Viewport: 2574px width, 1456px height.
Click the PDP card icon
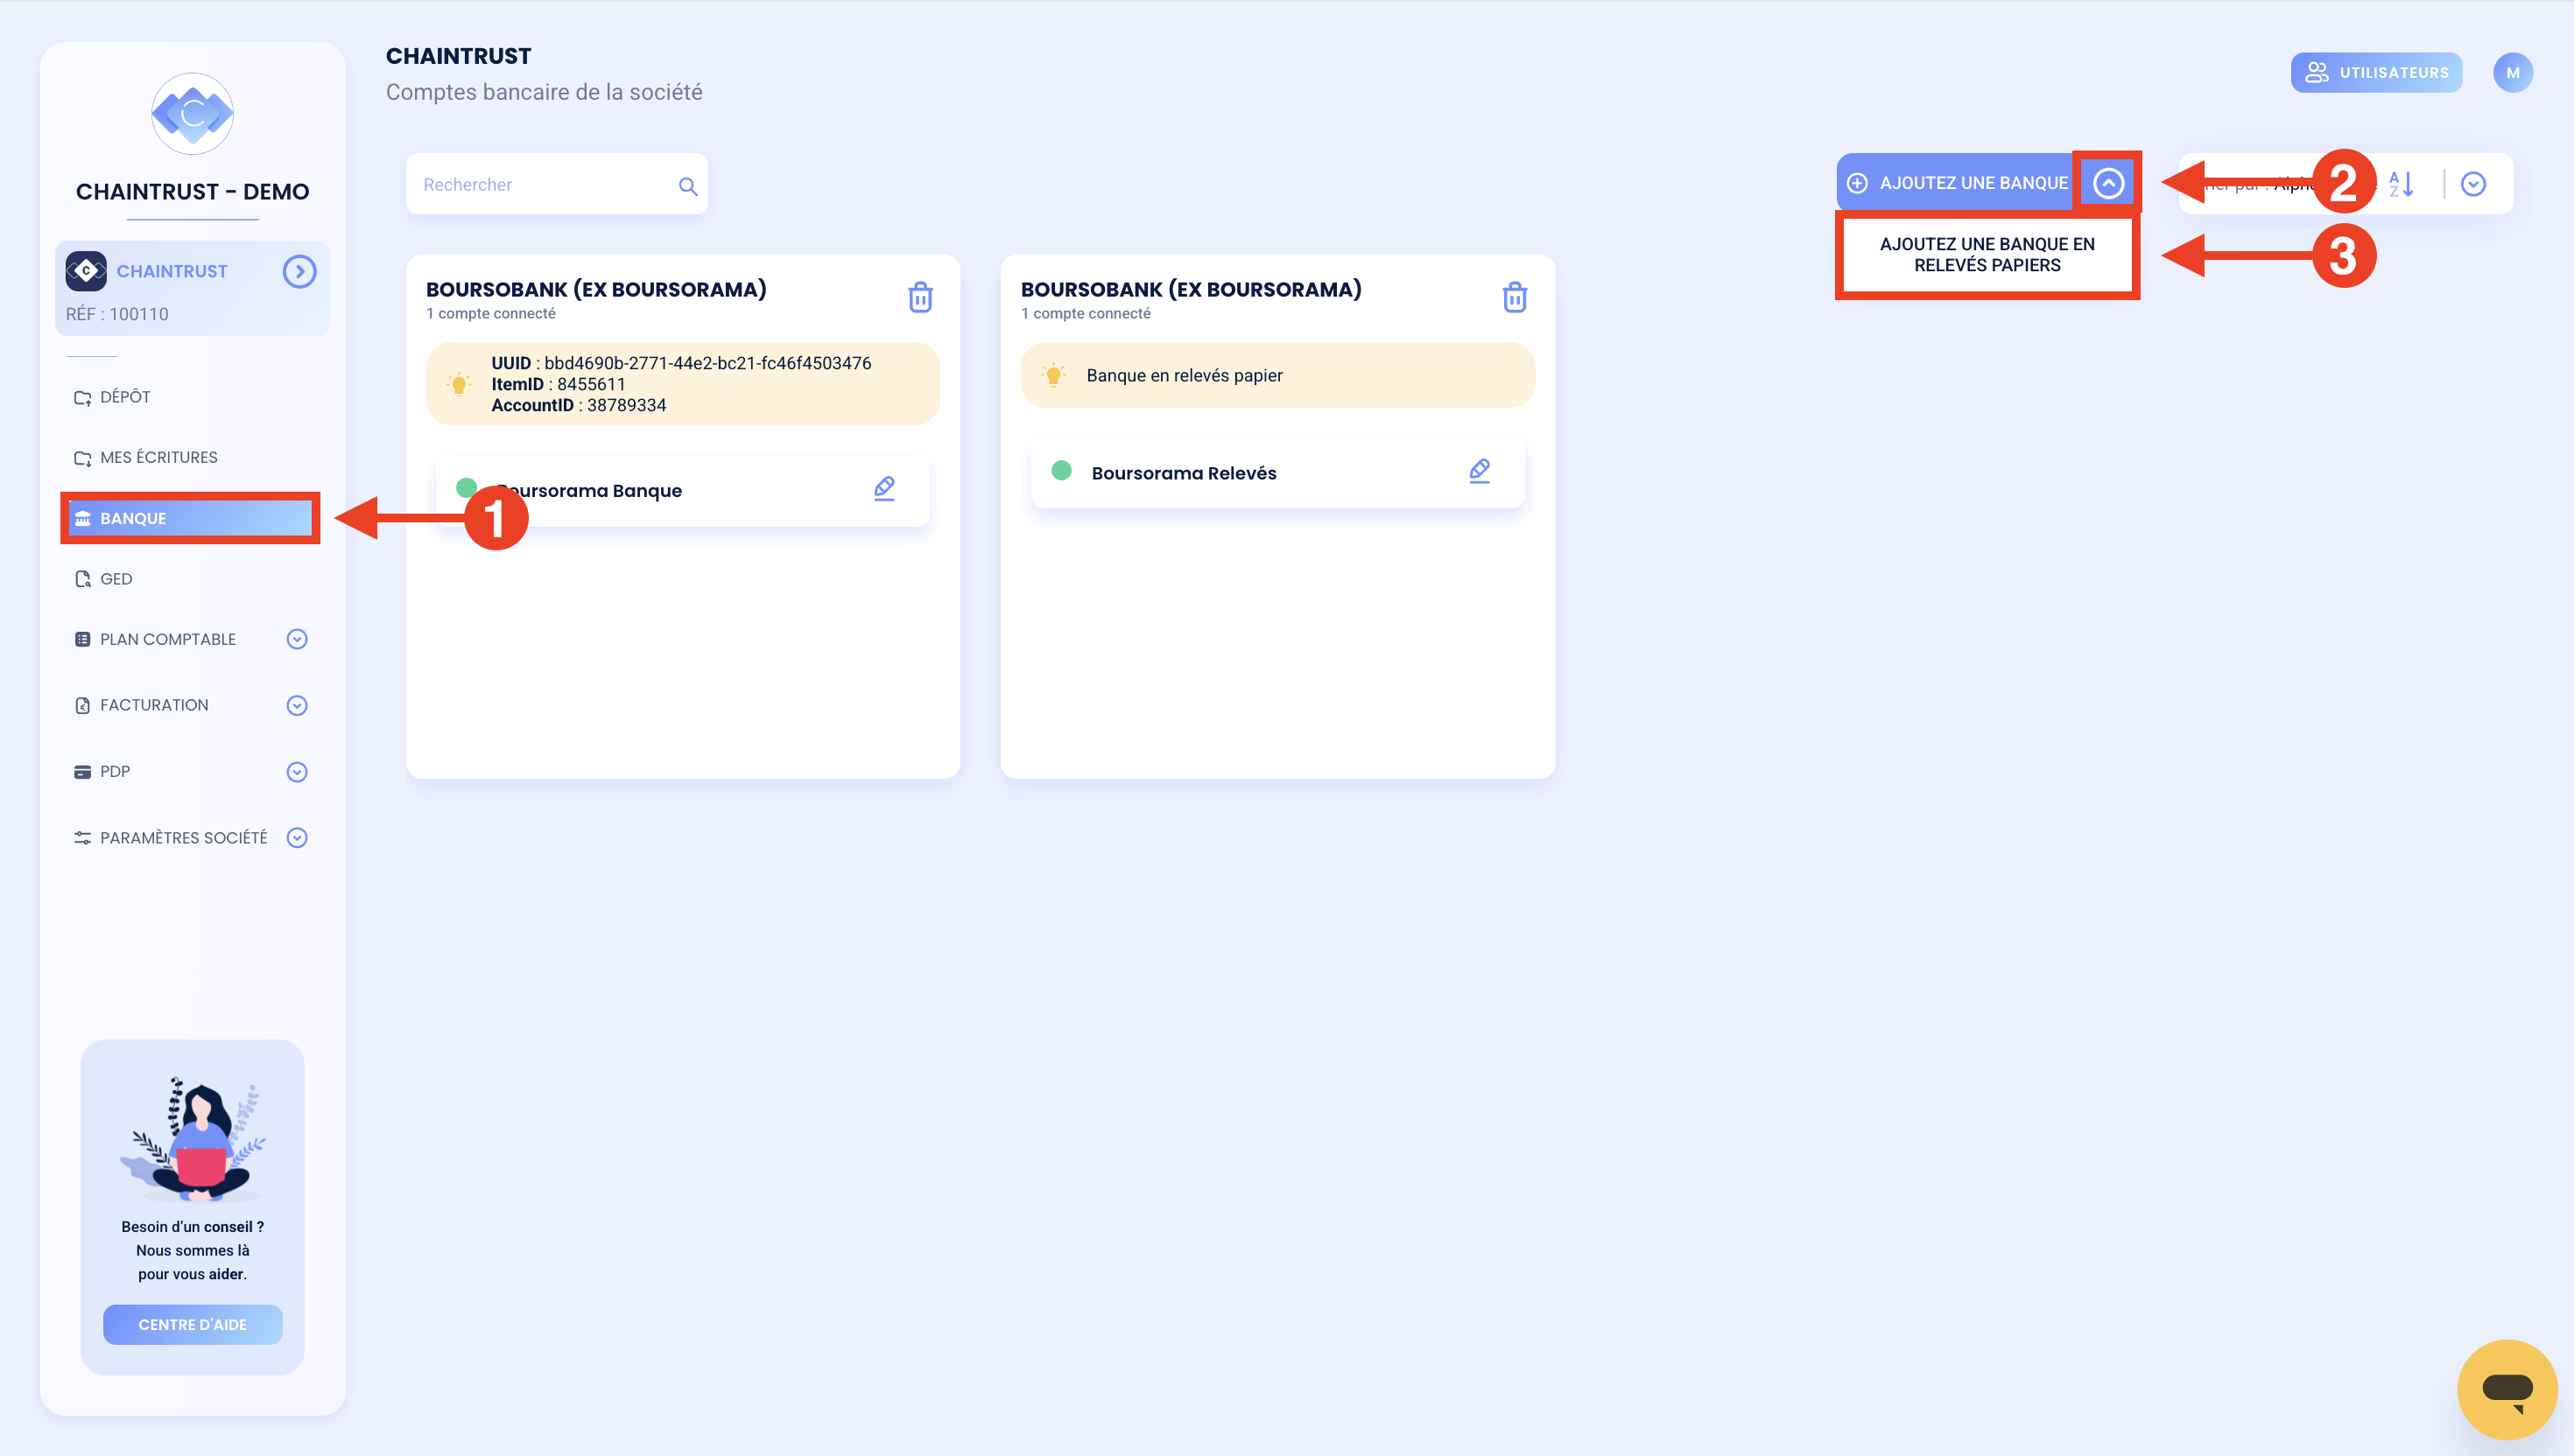point(83,771)
